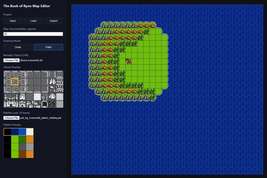Image resolution: width=267 pixels, height=178 pixels.
Task: Select the top-right corner grass edge tile
Action: [45, 74]
